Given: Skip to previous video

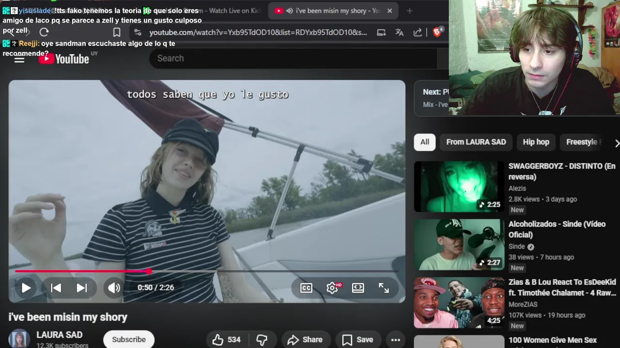Looking at the screenshot, I should pyautogui.click(x=56, y=288).
